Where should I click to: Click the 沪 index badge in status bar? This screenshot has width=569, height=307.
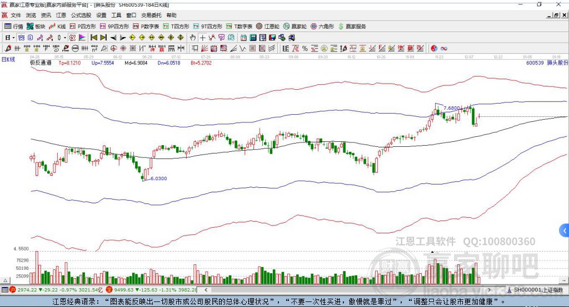(x=13, y=290)
